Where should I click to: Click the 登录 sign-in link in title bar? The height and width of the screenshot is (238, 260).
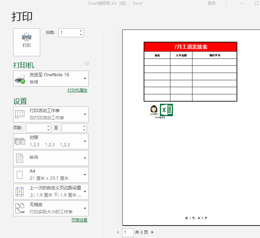pos(212,3)
